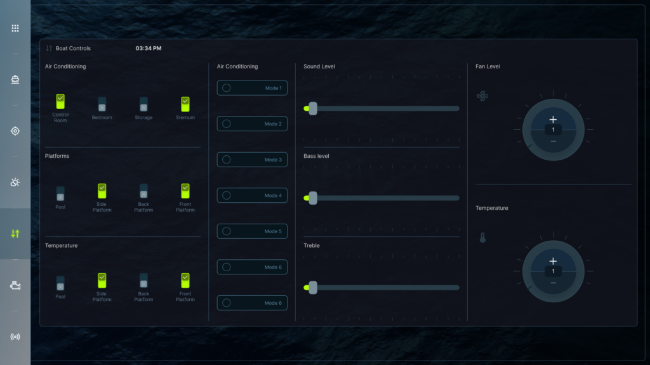
Task: Click the Treble slider handle
Action: (312, 288)
